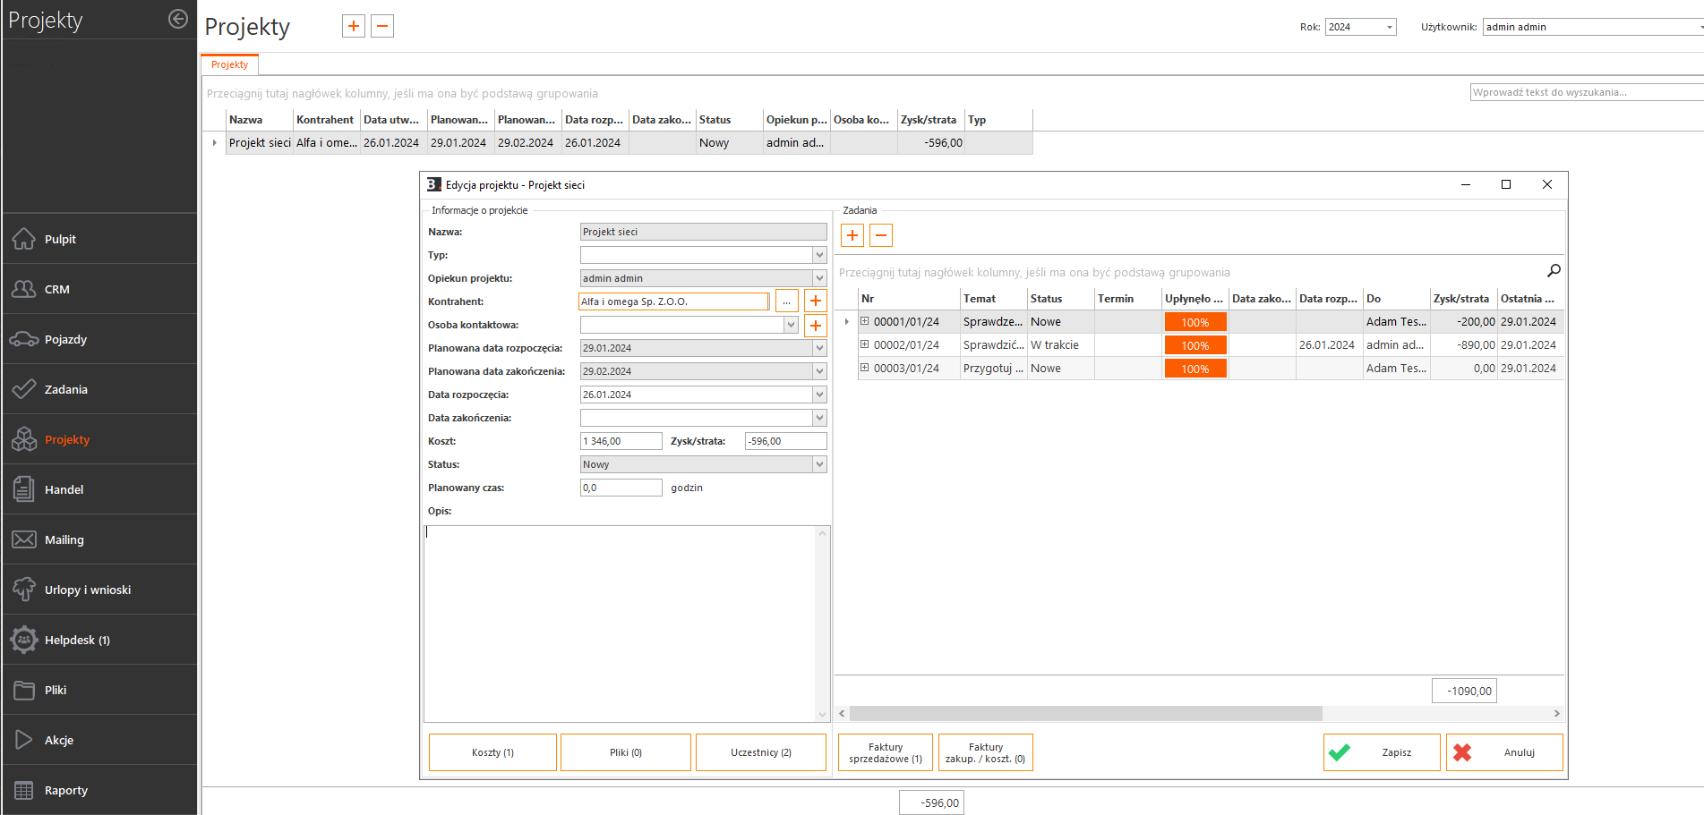Sort the project grid by the Kontrahent column
Screen dimensions: 1704x815
coord(327,120)
